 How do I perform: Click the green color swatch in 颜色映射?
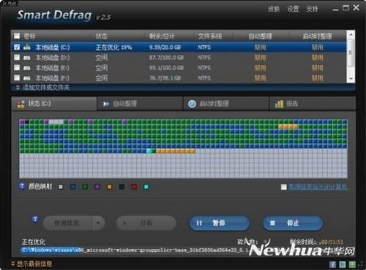pos(85,187)
